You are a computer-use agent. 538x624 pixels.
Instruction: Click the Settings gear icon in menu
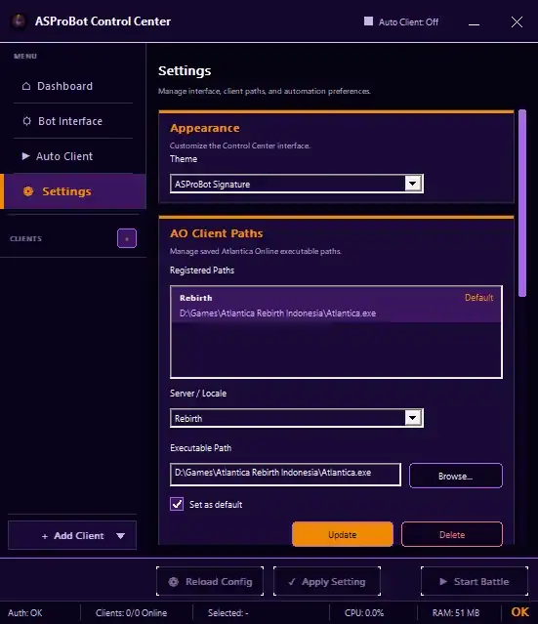click(x=28, y=191)
